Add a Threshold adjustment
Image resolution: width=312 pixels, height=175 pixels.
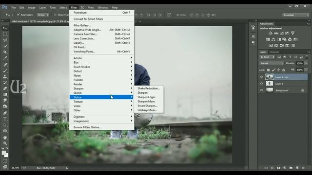click(282, 46)
